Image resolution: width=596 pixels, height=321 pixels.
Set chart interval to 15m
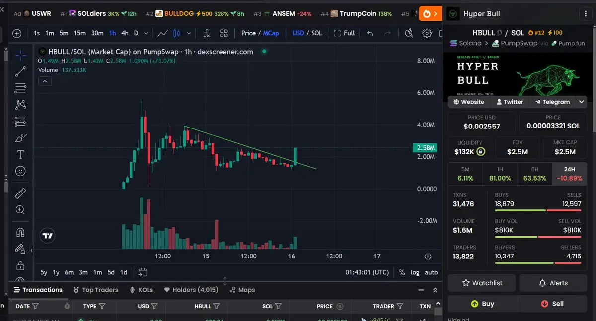tap(80, 33)
